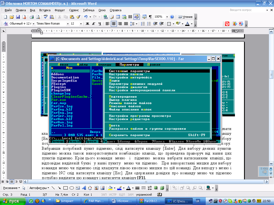Toggle bold Ж formatting

tap(87, 24)
